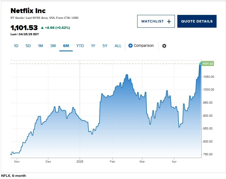This screenshot has height=179, width=226.
Task: Click the 800.00 y-axis label
Action: [x=208, y=141]
